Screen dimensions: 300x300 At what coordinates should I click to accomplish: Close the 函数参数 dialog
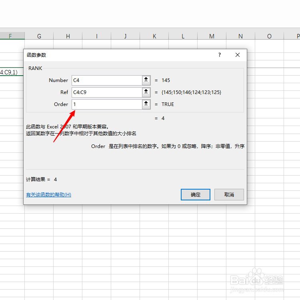coord(238,55)
